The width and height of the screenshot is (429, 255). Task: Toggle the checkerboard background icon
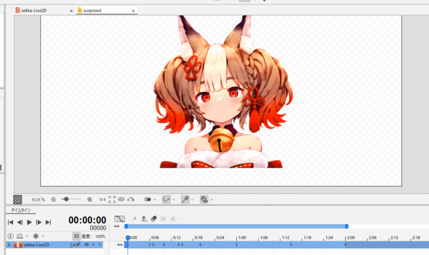[x=17, y=200]
